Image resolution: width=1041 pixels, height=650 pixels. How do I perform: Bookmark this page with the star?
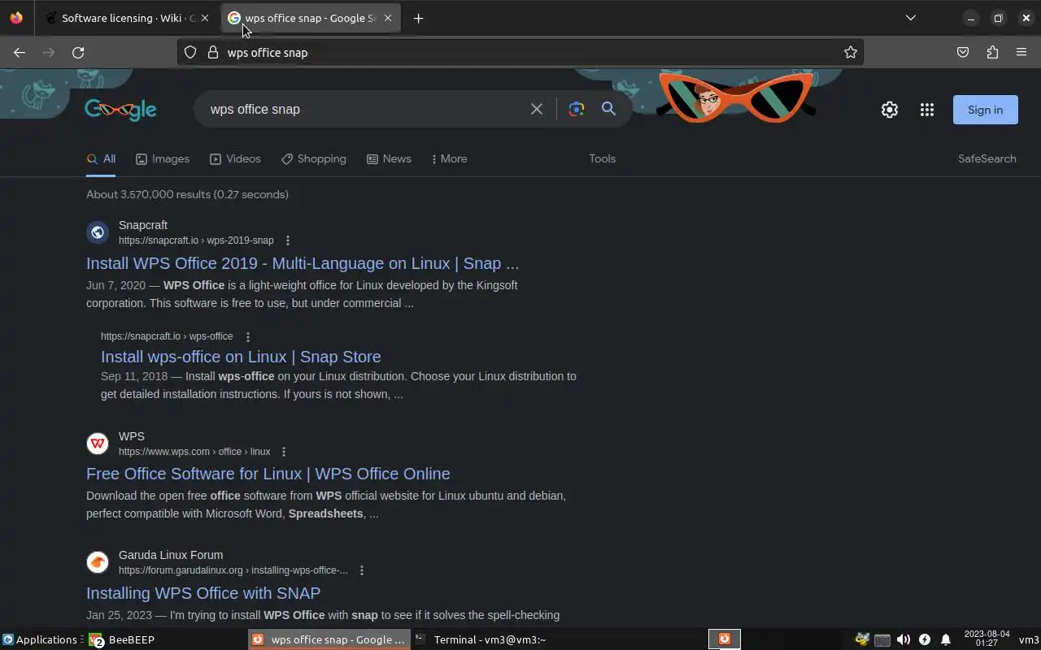pos(851,52)
